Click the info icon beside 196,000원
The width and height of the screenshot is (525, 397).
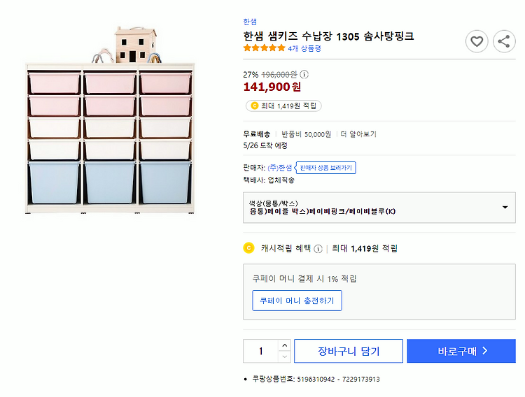[x=304, y=74]
